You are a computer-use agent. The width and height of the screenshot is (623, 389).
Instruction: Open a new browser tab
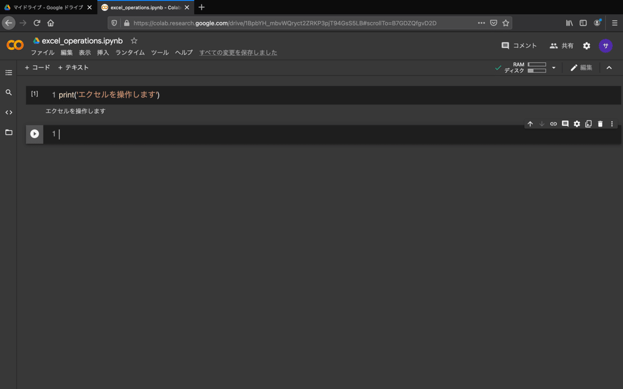click(x=202, y=7)
